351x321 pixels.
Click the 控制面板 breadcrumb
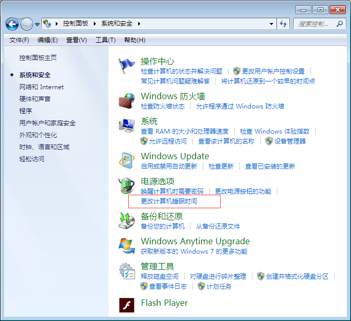pos(76,23)
